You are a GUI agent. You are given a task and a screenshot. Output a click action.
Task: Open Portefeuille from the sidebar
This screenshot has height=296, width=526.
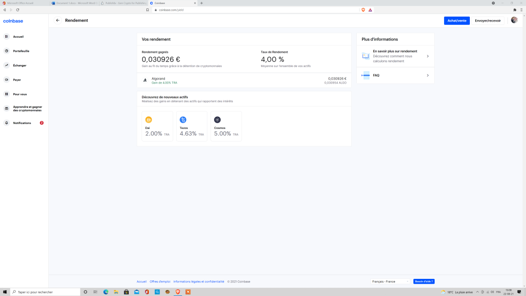tap(6, 51)
